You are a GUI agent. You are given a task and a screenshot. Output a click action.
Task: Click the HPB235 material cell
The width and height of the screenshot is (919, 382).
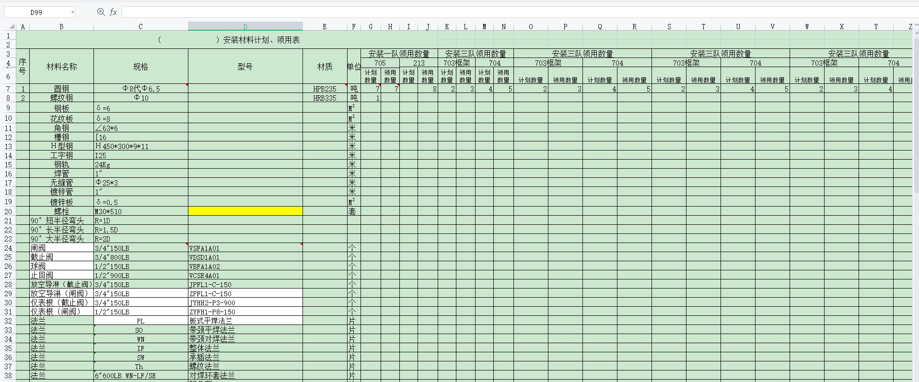(325, 89)
